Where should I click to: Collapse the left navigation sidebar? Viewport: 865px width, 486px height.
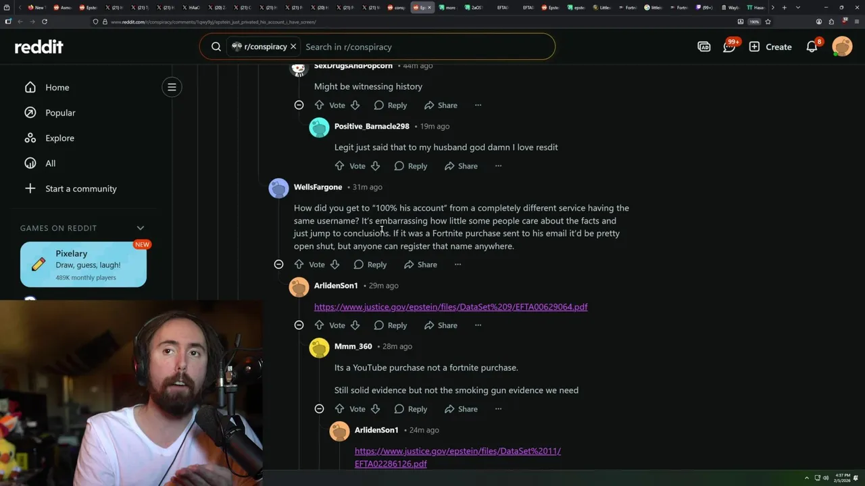coord(172,87)
